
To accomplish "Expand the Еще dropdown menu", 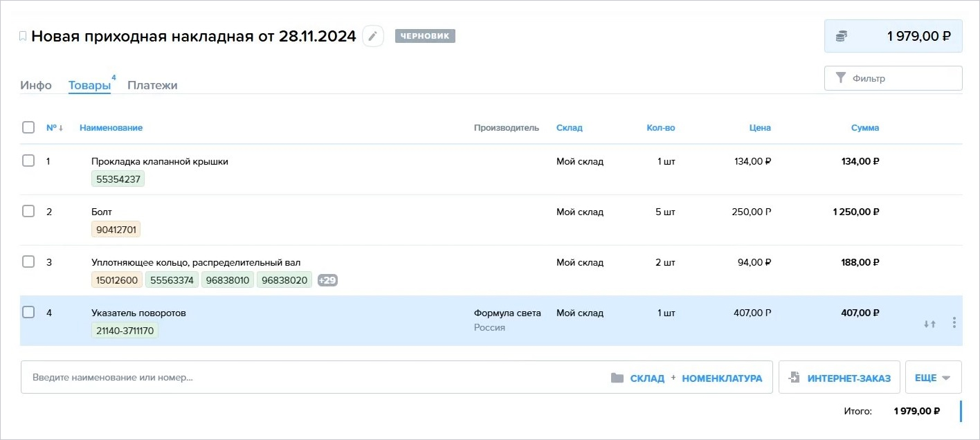I will [933, 378].
